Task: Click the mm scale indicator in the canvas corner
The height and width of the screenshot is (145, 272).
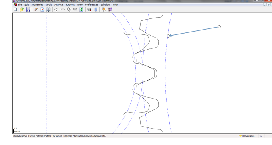Action: tap(16, 130)
